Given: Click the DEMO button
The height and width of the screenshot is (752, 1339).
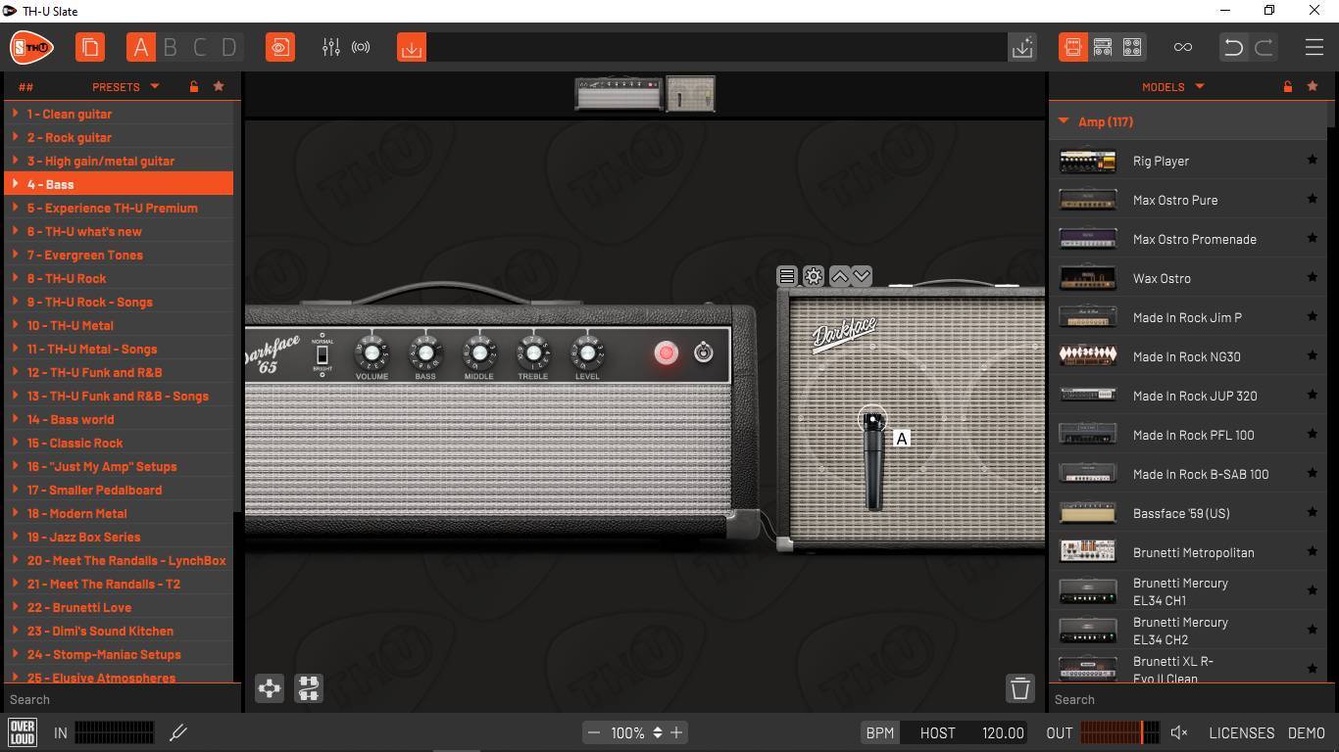Looking at the screenshot, I should tap(1307, 732).
